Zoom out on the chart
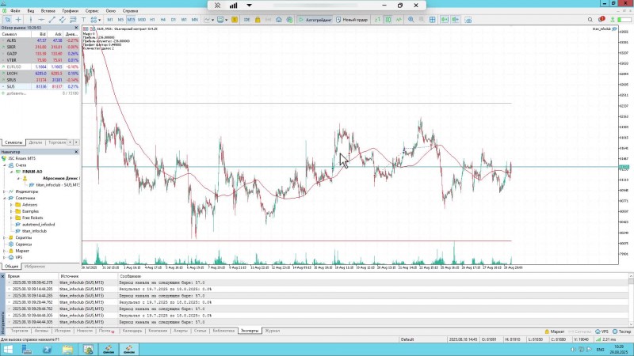 click(x=422, y=19)
